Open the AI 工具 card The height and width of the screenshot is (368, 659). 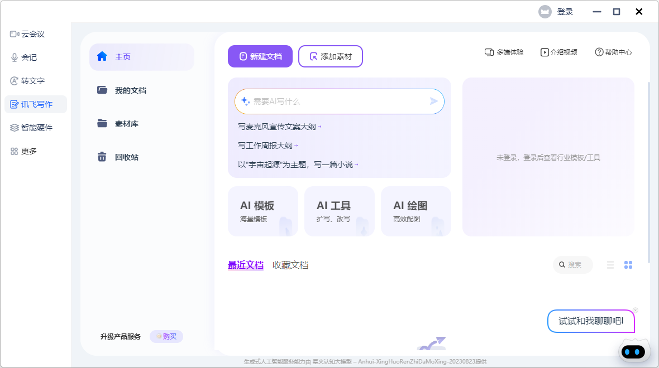340,211
